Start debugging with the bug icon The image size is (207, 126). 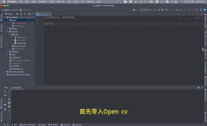(x=159, y=10)
